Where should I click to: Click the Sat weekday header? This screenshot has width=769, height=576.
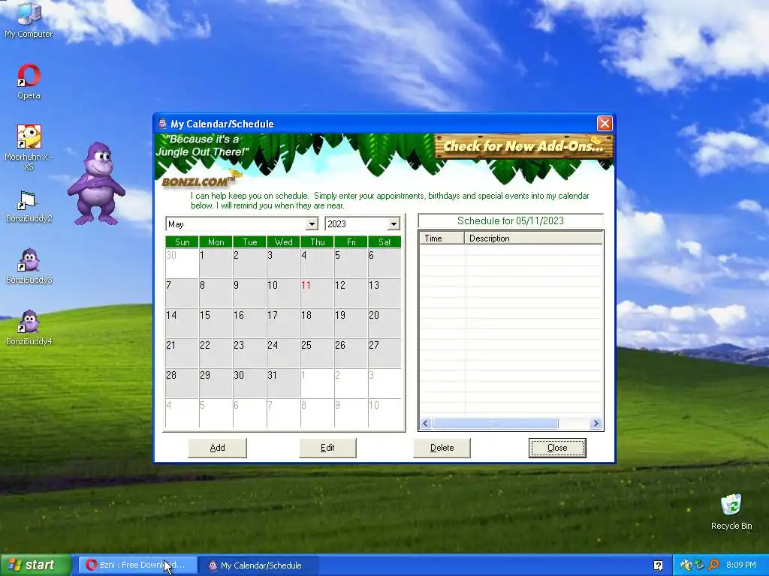pos(384,242)
